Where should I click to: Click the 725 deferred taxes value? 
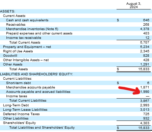(146, 114)
